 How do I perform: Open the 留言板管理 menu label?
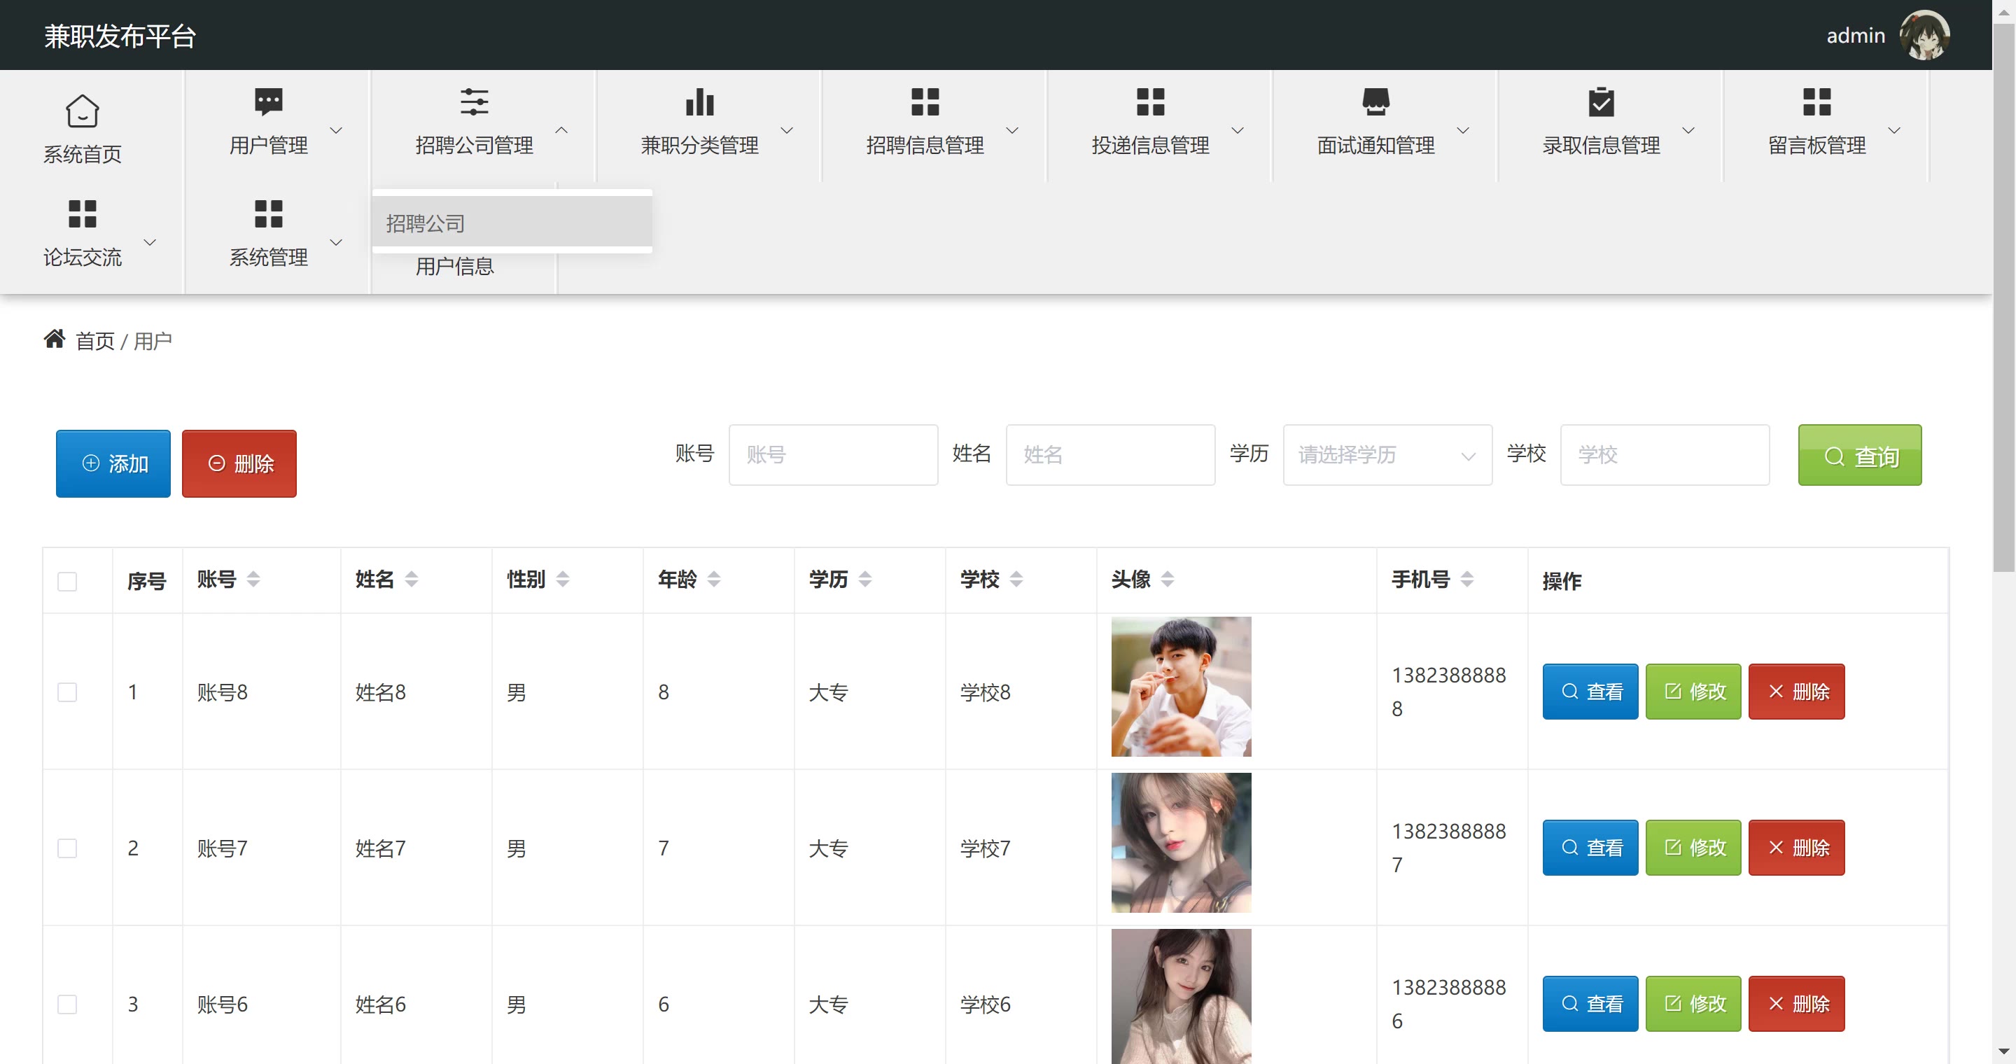(1817, 146)
